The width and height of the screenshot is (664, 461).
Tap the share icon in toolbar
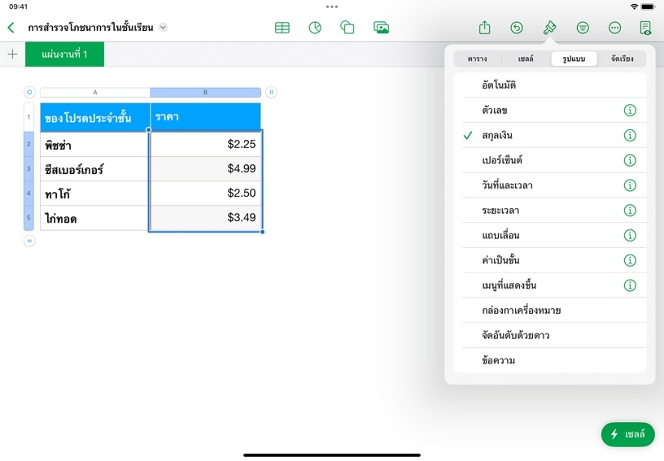[484, 28]
